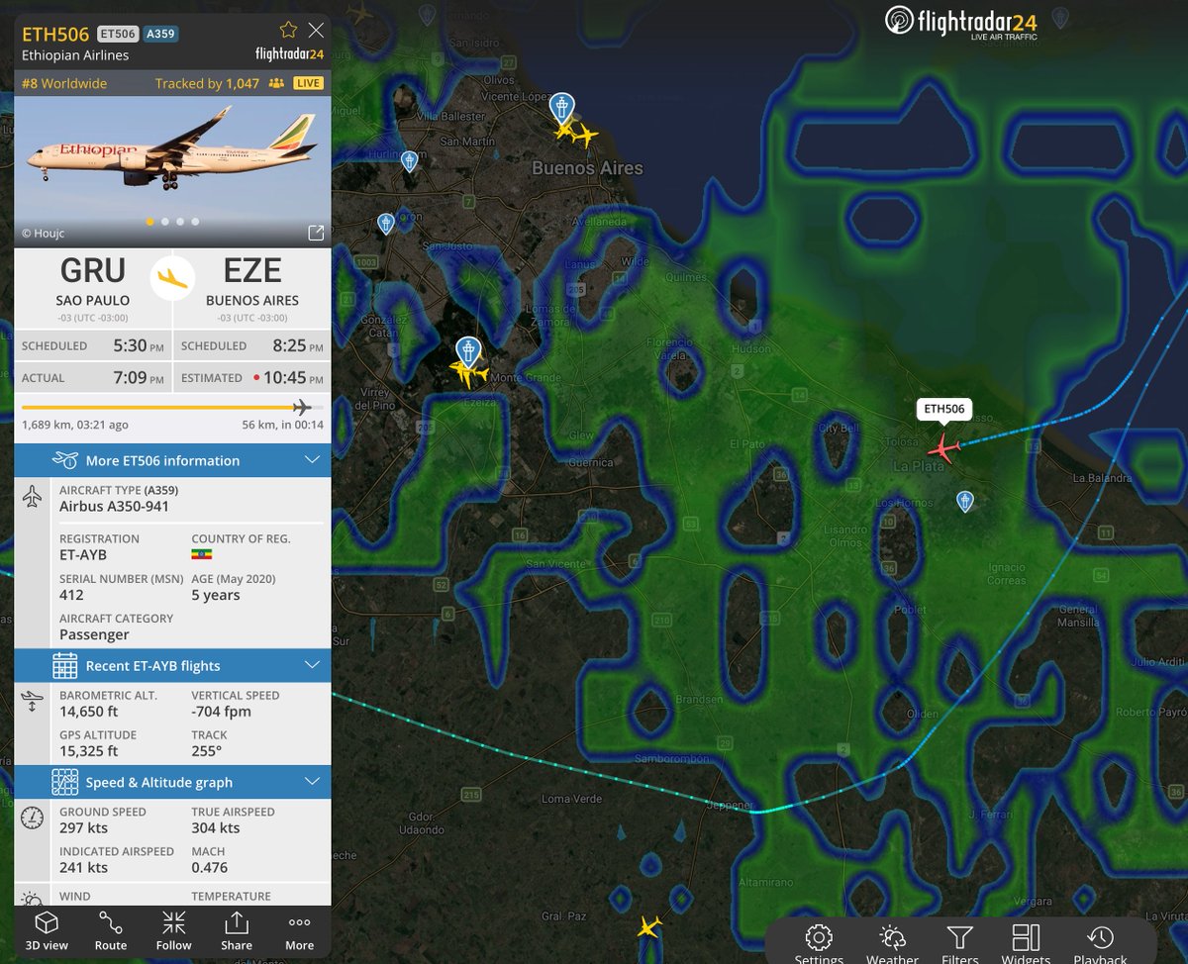Screen dimensions: 1188x964
Task: Click the GRU origin airport code
Action: click(x=93, y=270)
